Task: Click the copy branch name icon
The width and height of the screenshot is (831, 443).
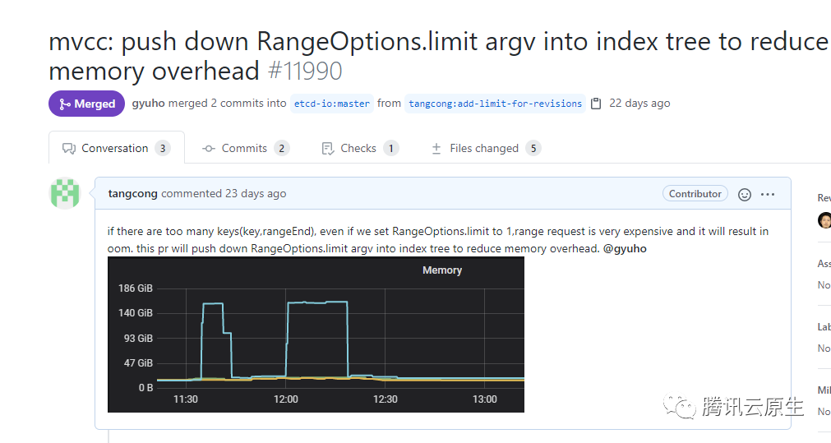Action: point(596,104)
